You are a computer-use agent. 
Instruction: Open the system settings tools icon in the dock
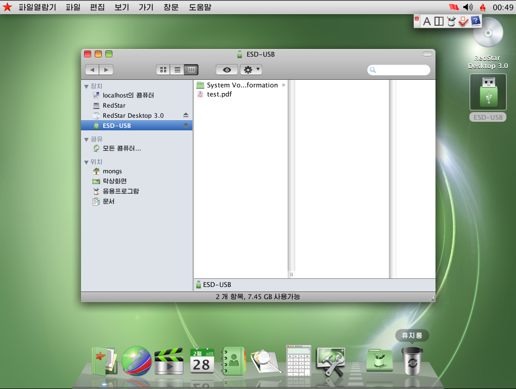330,362
